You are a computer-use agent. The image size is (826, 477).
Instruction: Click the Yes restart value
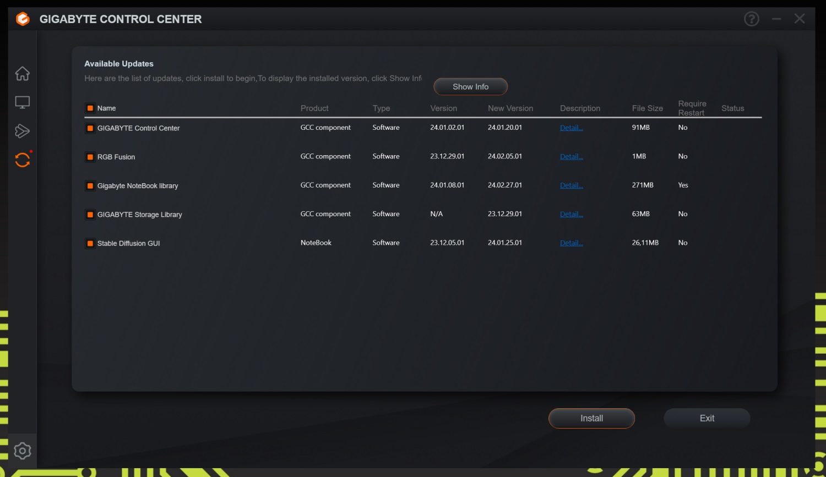[x=683, y=185]
